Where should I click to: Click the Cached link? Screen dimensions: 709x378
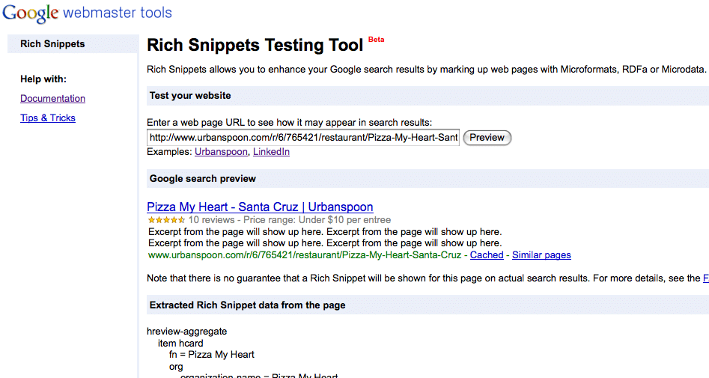487,255
